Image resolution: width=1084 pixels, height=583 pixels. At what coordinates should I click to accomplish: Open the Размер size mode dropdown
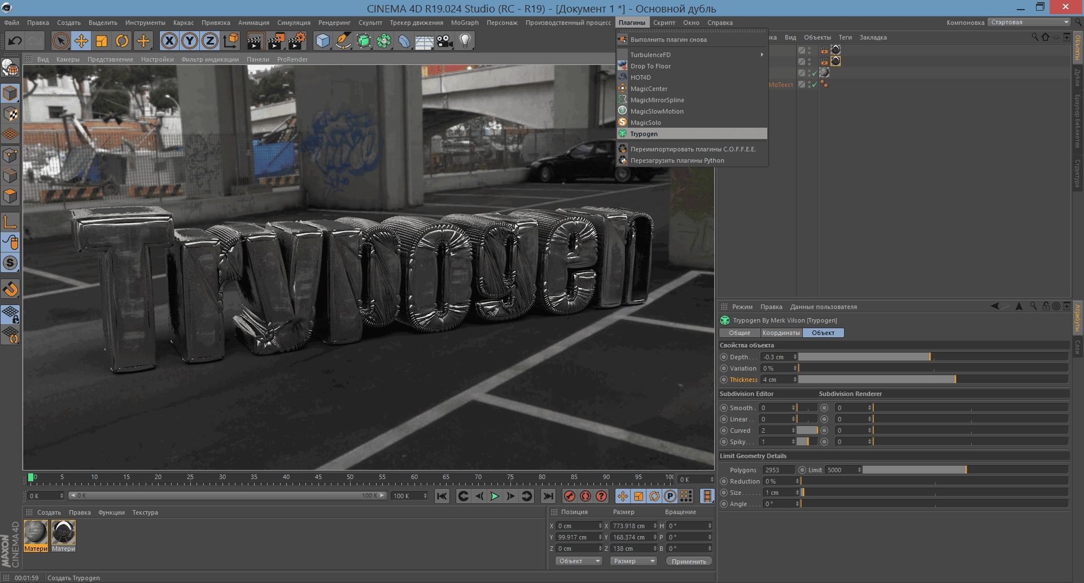pyautogui.click(x=633, y=561)
